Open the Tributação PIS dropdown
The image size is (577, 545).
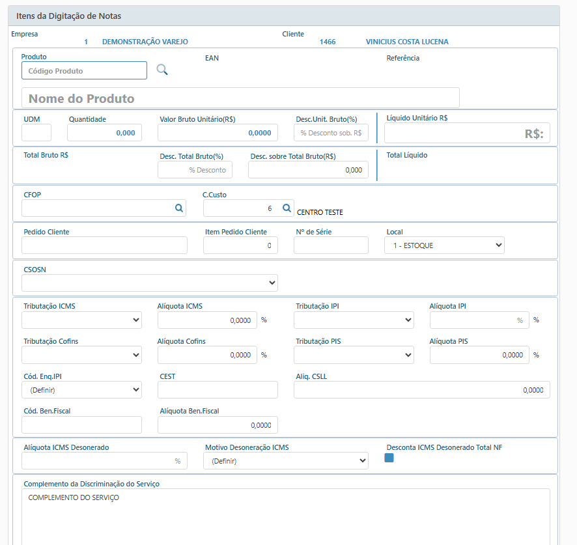coord(354,355)
